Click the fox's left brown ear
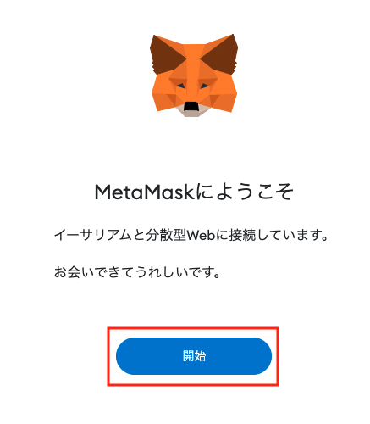Image resolution: width=370 pixels, height=424 pixels. [x=165, y=54]
